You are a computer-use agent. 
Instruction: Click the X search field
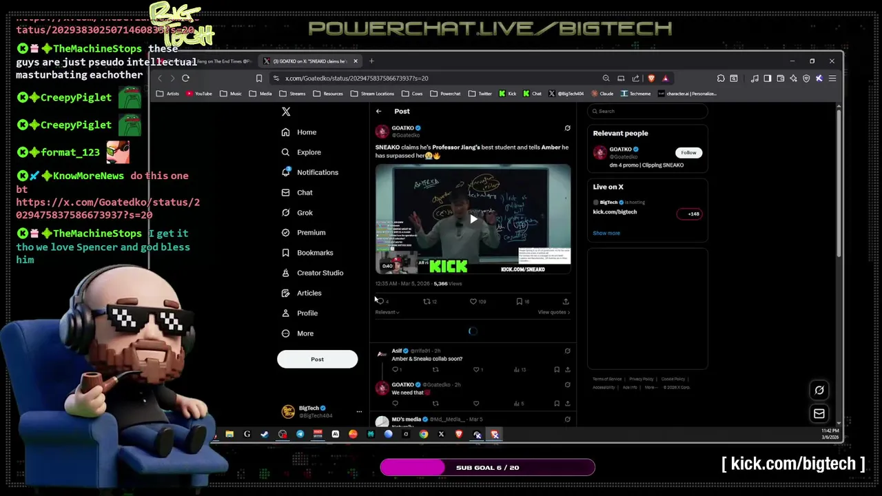click(x=648, y=111)
